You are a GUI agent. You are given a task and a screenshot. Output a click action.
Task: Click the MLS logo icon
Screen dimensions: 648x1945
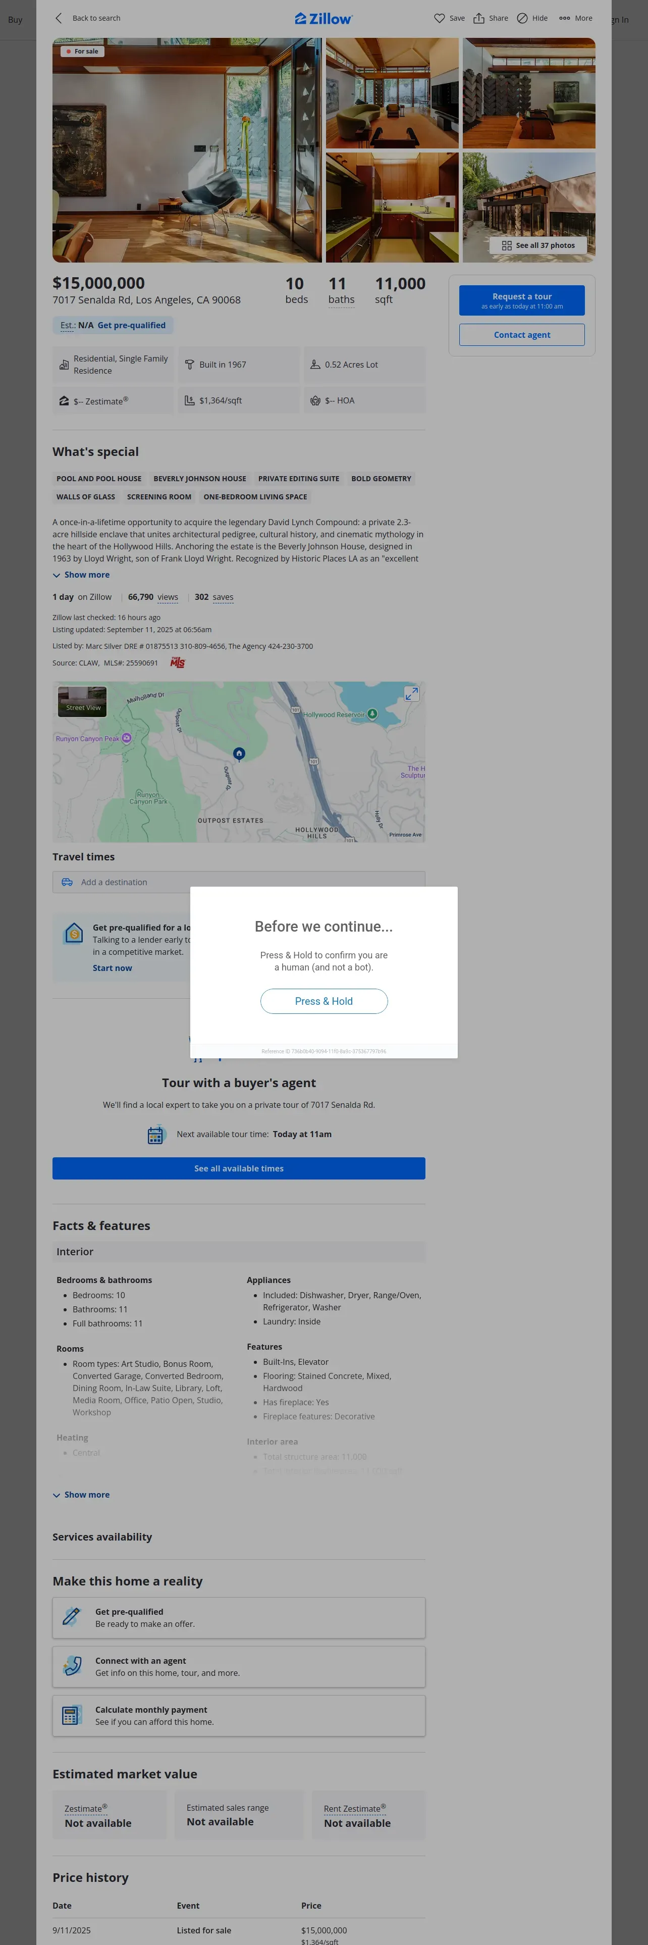coord(177,663)
